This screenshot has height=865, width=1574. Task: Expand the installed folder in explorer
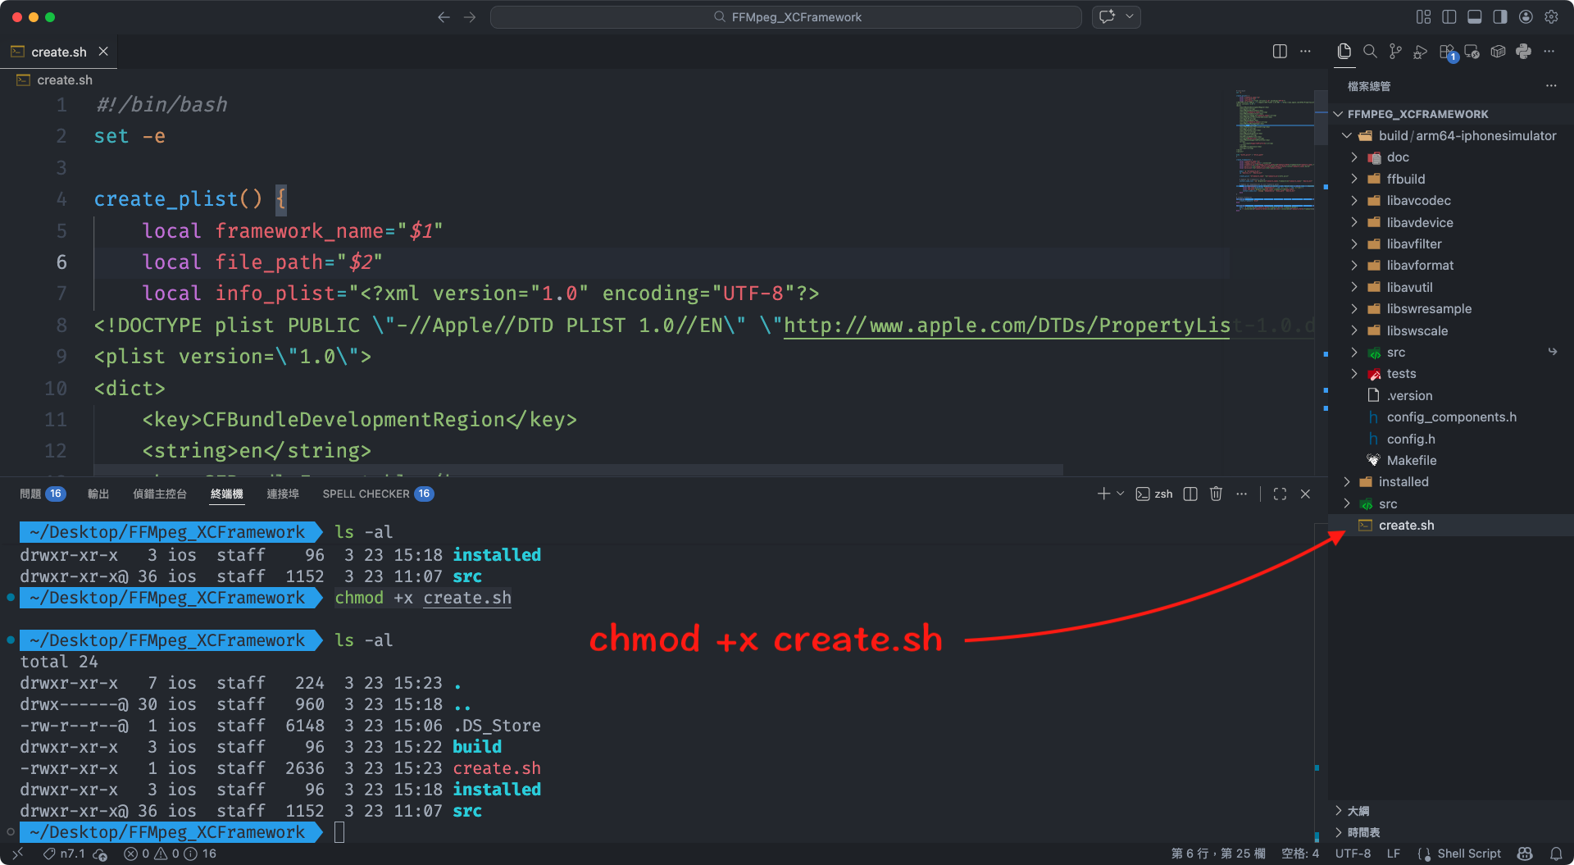tap(1403, 482)
